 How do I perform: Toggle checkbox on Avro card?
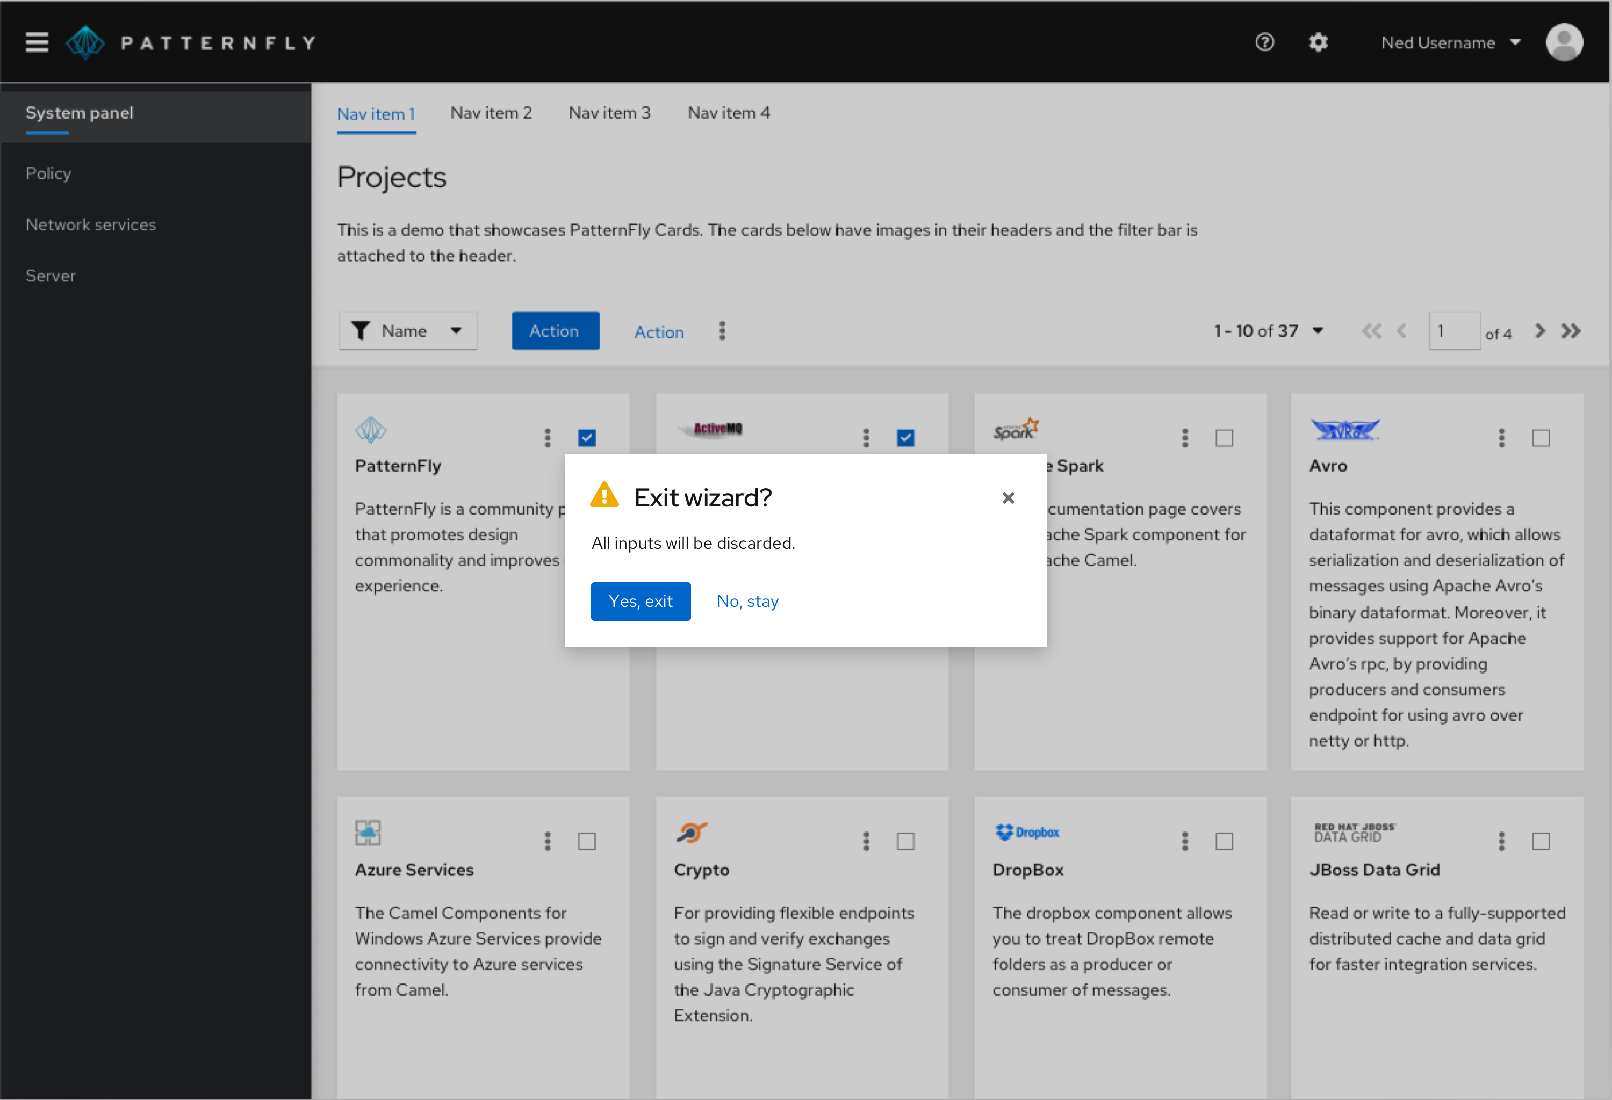1541,436
